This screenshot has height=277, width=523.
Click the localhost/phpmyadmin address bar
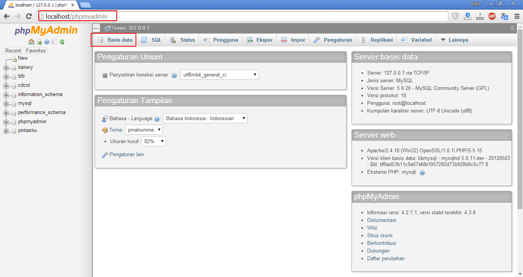coord(243,16)
